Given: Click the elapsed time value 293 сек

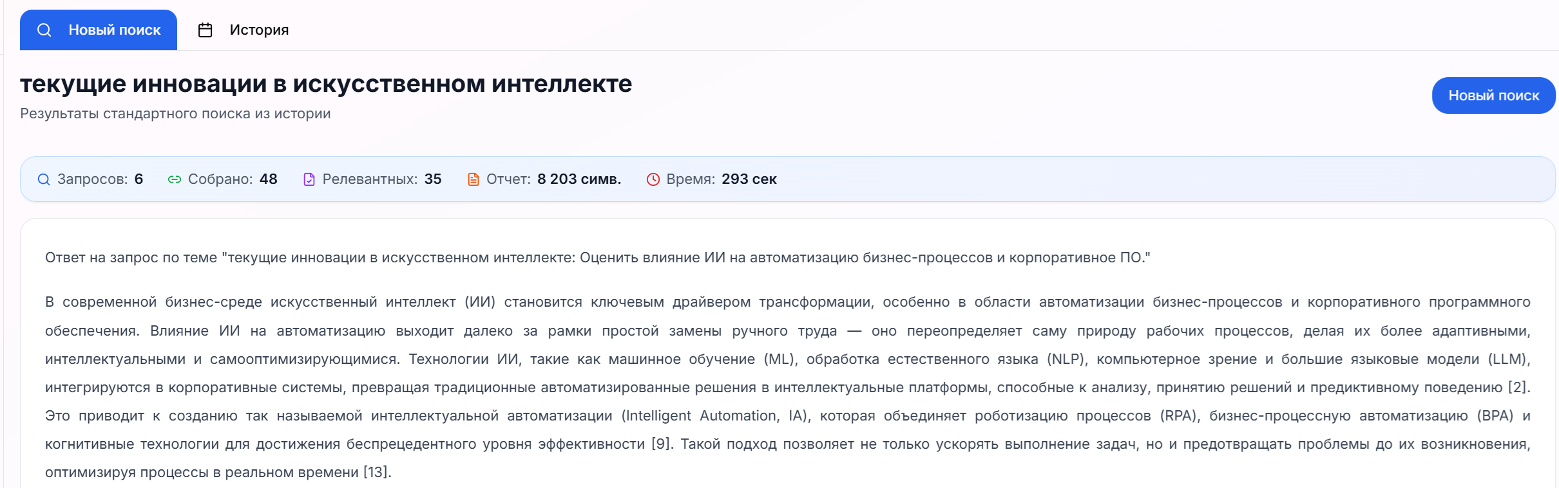Looking at the screenshot, I should (x=749, y=179).
